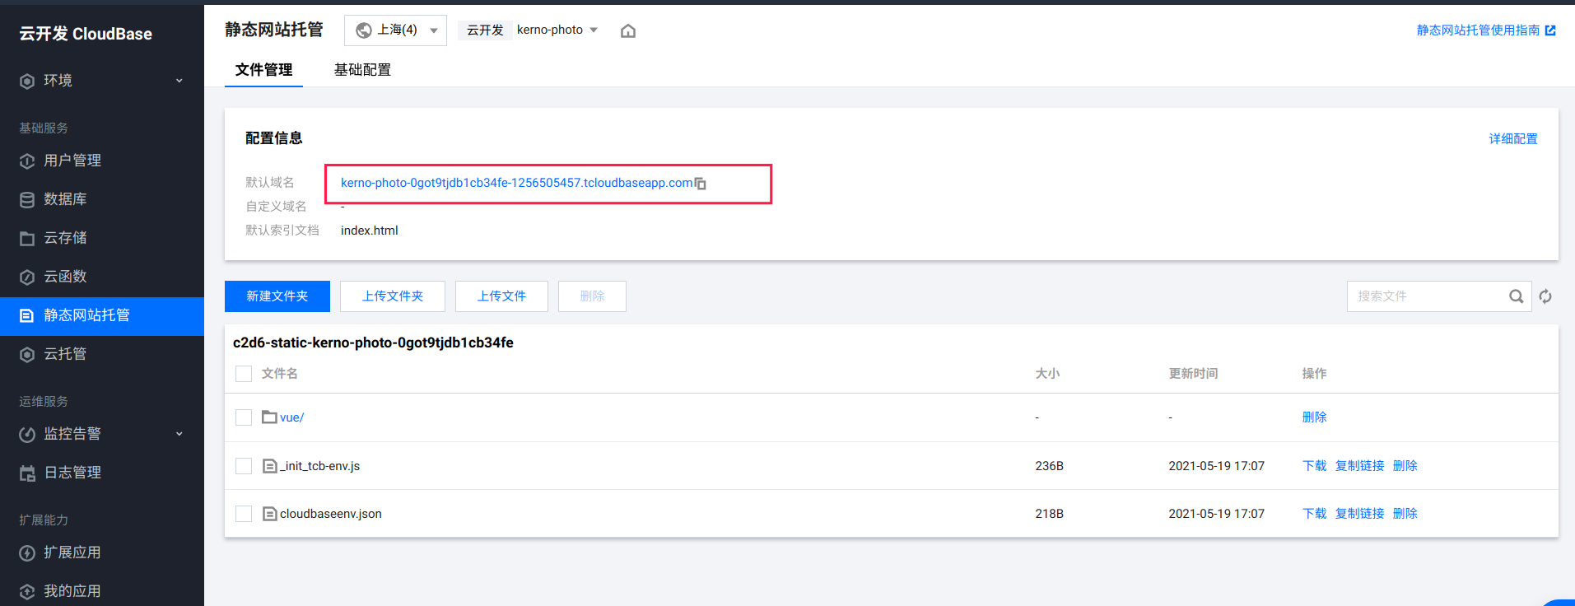The width and height of the screenshot is (1575, 606).
Task: Click the 云存储 folder icon in sidebar
Action: pyautogui.click(x=27, y=238)
